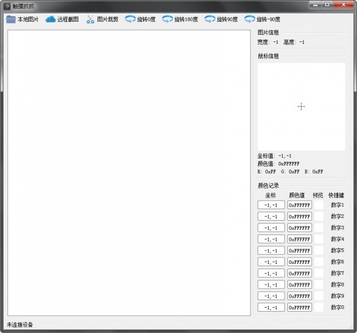The width and height of the screenshot is (357, 333).
Task: Click the 旋转90度 label
Action: 227,20
